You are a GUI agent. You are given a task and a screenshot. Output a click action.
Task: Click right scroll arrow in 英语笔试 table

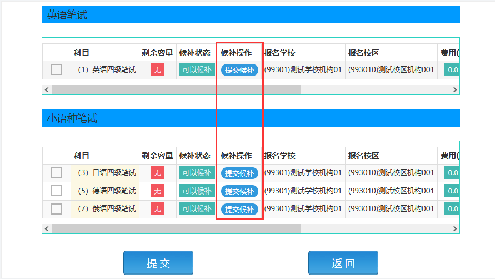pyautogui.click(x=455, y=89)
